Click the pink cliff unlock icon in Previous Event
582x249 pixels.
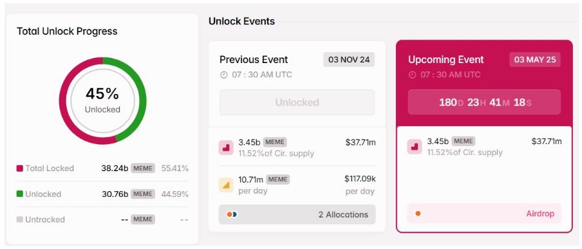tap(226, 147)
